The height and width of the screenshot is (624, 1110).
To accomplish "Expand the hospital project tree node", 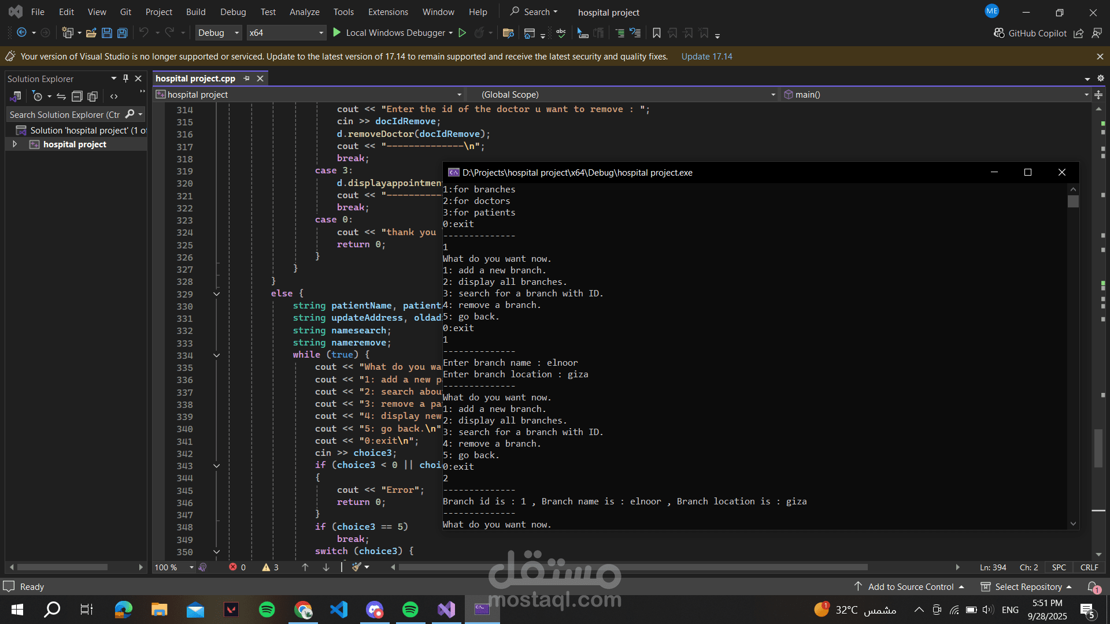I will click(x=14, y=144).
